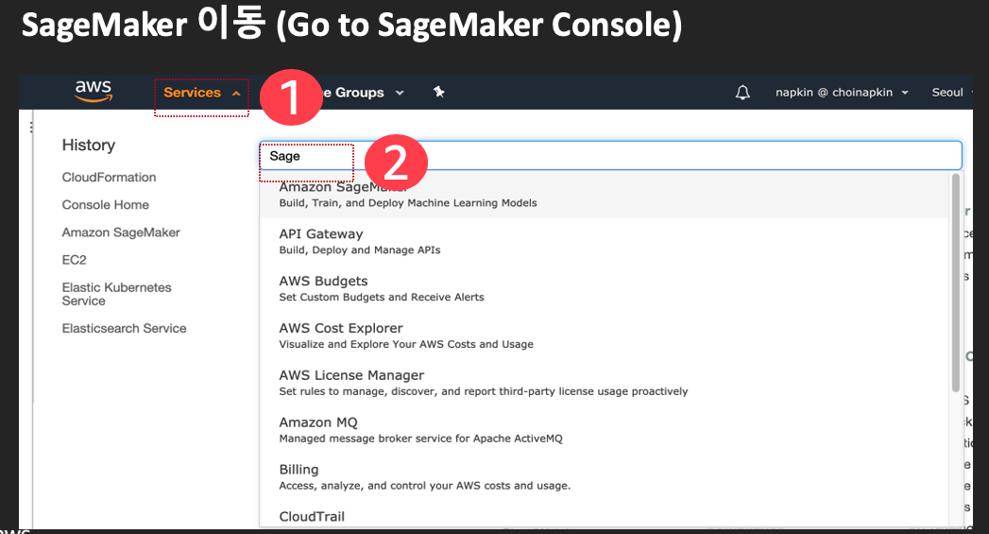Click 'Set Custom Budgets and Receive Alerts' description
Screen dimensions: 989x534
click(x=382, y=297)
